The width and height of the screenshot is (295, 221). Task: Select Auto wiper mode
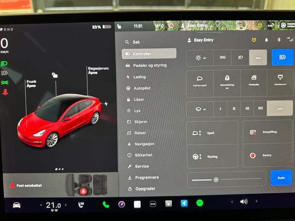coord(280,108)
